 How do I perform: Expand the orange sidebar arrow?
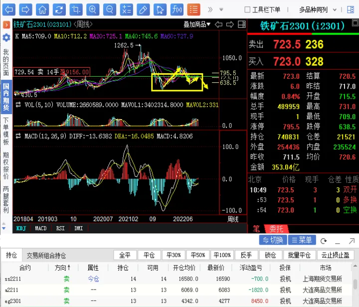(6, 25)
